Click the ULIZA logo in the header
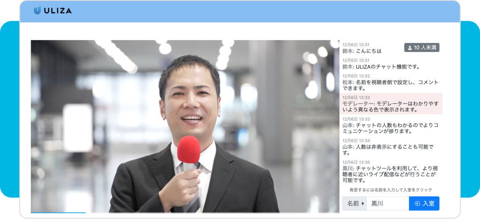This screenshot has height=219, width=480. (52, 10)
